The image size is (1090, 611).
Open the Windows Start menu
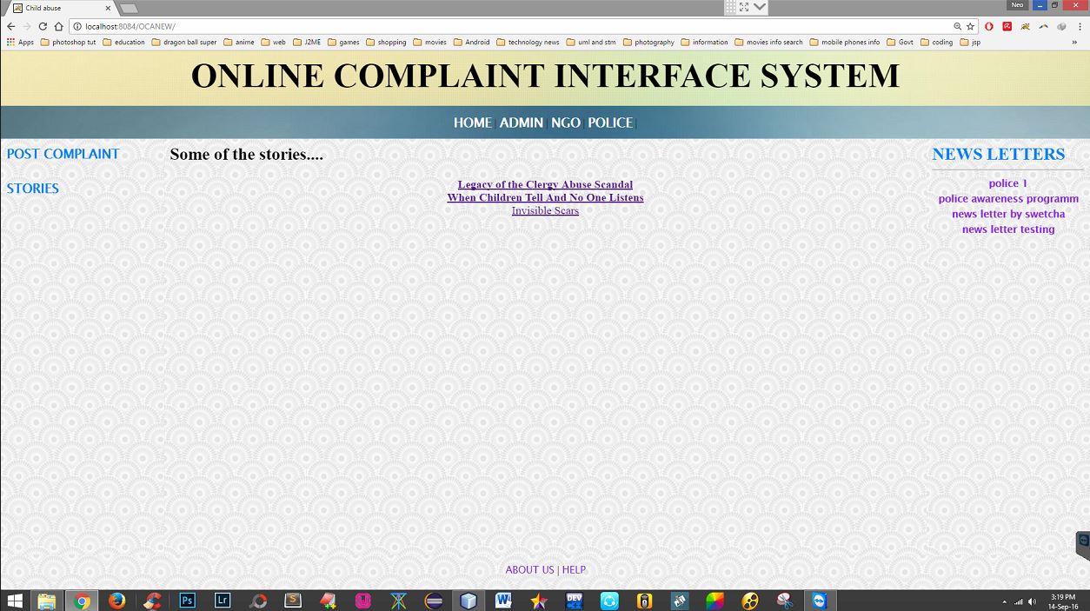point(15,601)
